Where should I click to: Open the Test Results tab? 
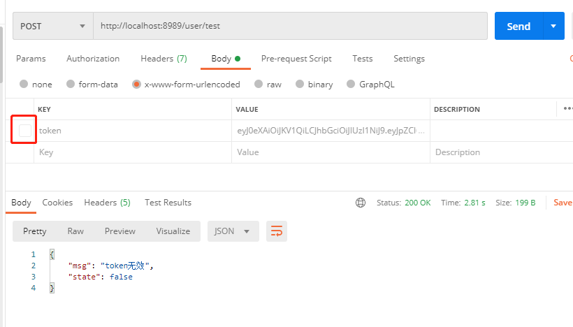[x=168, y=203]
